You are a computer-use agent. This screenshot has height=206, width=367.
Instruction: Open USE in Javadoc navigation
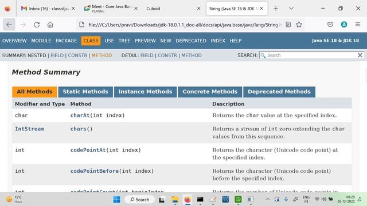(110, 41)
